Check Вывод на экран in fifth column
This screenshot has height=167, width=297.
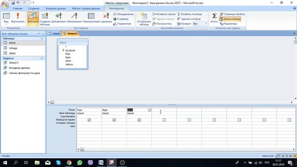pyautogui.click(x=189, y=120)
